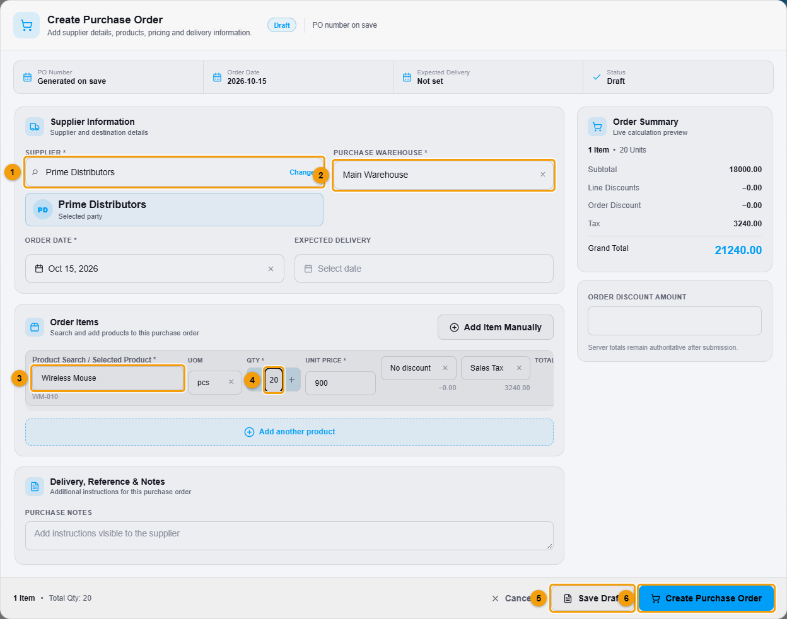
Task: Click 'Generated on save' text
Action: pyautogui.click(x=71, y=81)
